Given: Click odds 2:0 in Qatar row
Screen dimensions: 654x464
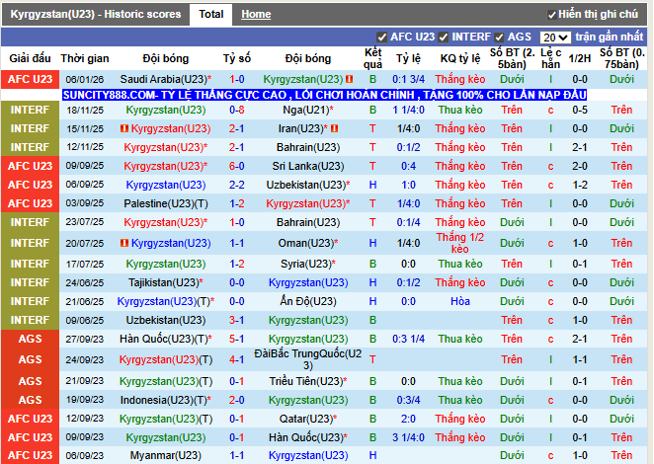Looking at the screenshot, I should [x=408, y=419].
